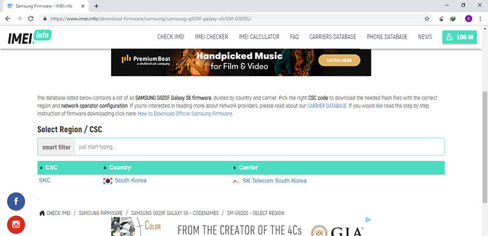Reload the page with the refresh icon
Viewport: 488px width, 236px height.
click(30, 19)
